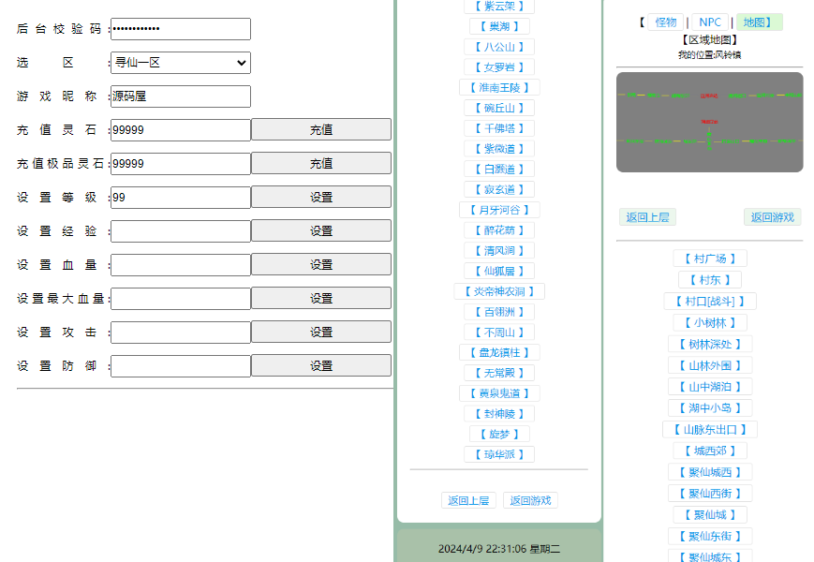The height and width of the screenshot is (562, 814).
Task: Focus the empty 设置经验 input field
Action: click(181, 231)
